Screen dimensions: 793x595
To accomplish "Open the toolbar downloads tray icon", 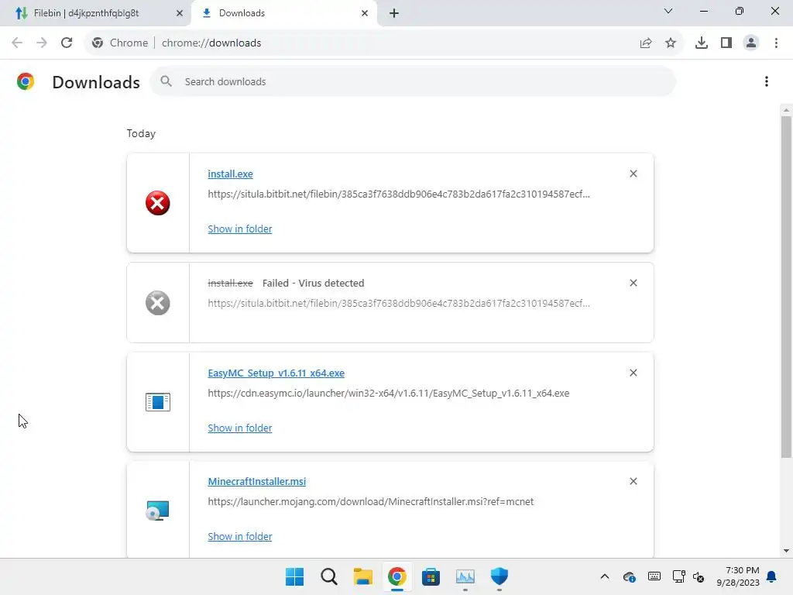I will [702, 43].
